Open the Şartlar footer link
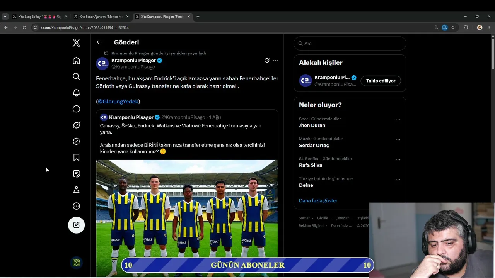The width and height of the screenshot is (495, 278). [x=304, y=218]
